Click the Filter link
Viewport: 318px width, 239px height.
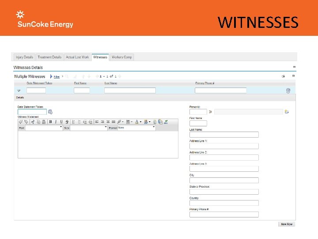point(57,77)
